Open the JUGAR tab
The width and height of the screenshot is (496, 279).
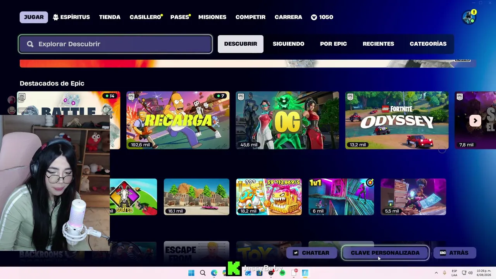point(34,17)
